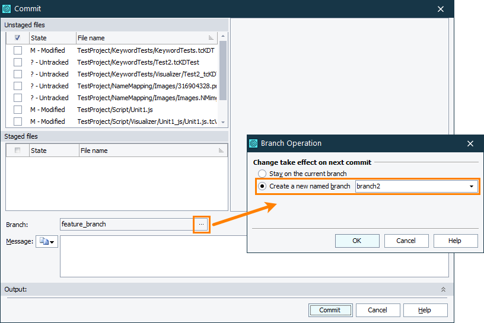
Task: Check the Script/Unit1.js file checkbox
Action: point(18,110)
